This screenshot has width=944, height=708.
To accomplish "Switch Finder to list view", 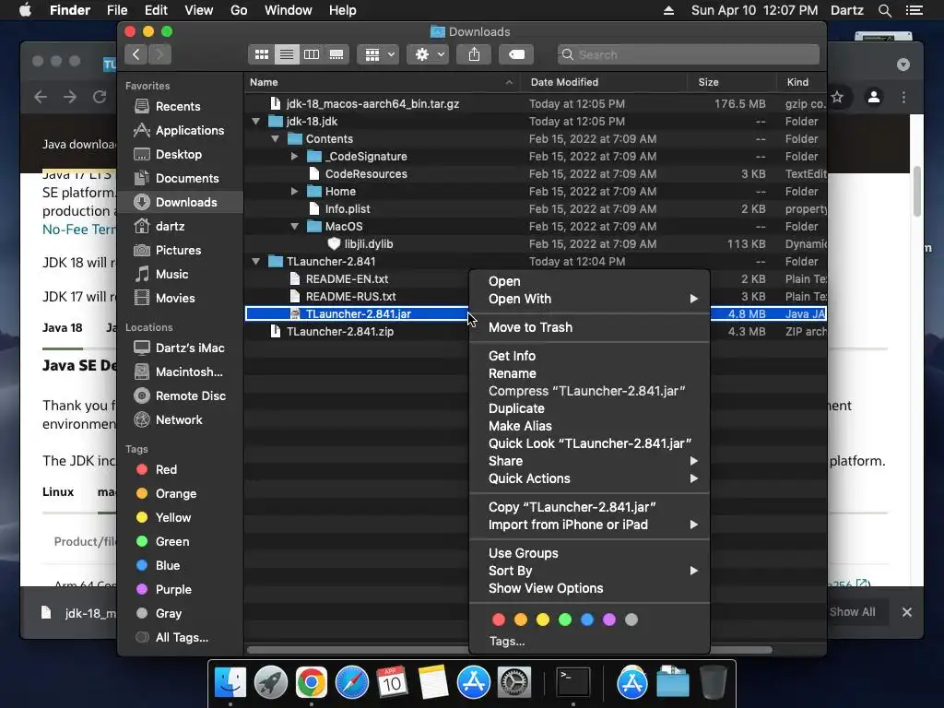I will point(287,54).
